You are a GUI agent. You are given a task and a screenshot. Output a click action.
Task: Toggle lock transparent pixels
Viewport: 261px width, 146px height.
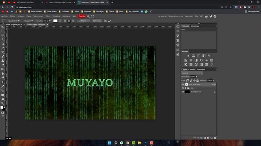[x=188, y=81]
